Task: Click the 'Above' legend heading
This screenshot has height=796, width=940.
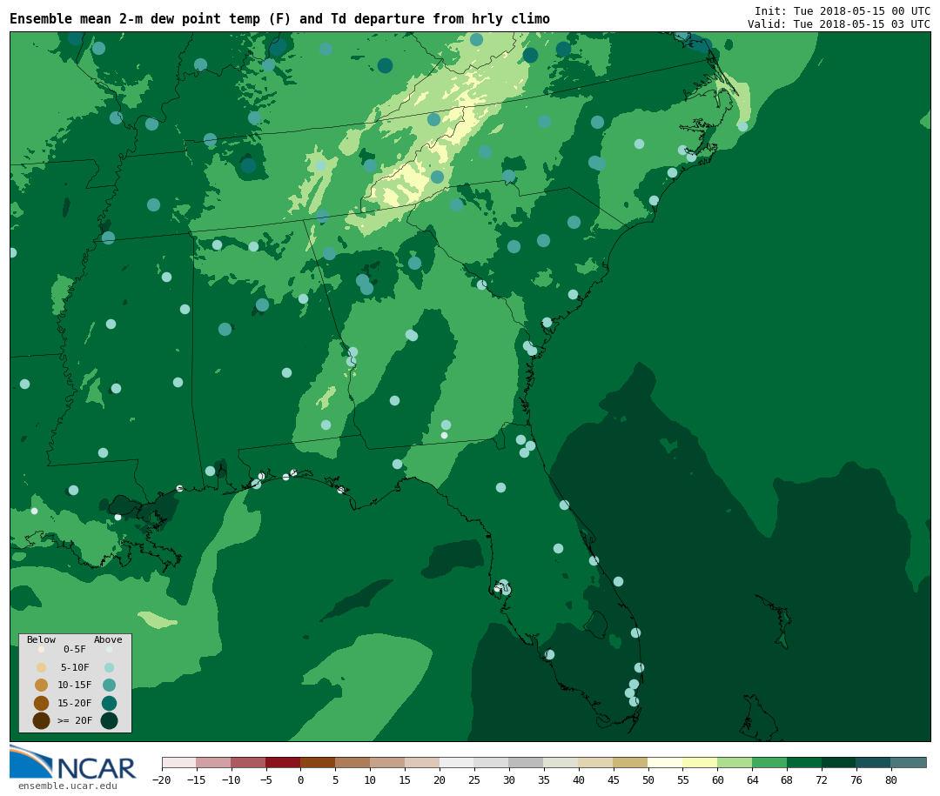Action: pos(108,639)
